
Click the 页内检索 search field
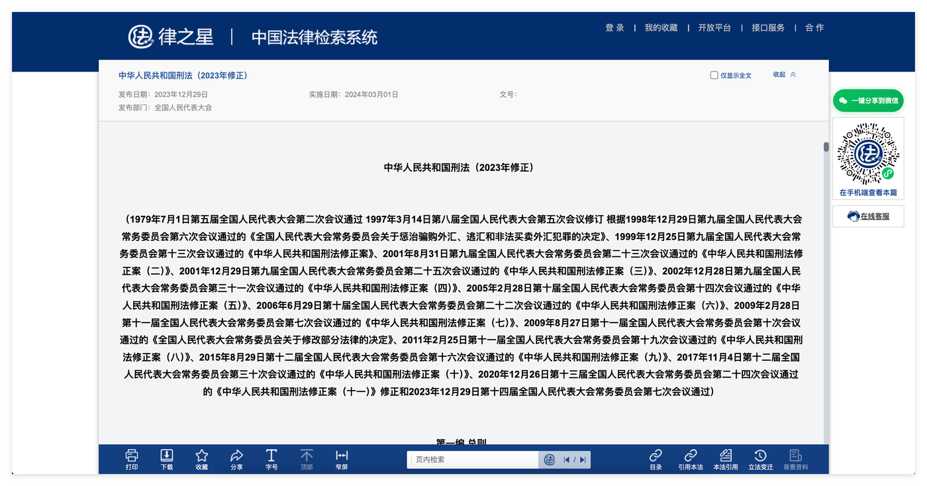(x=473, y=460)
